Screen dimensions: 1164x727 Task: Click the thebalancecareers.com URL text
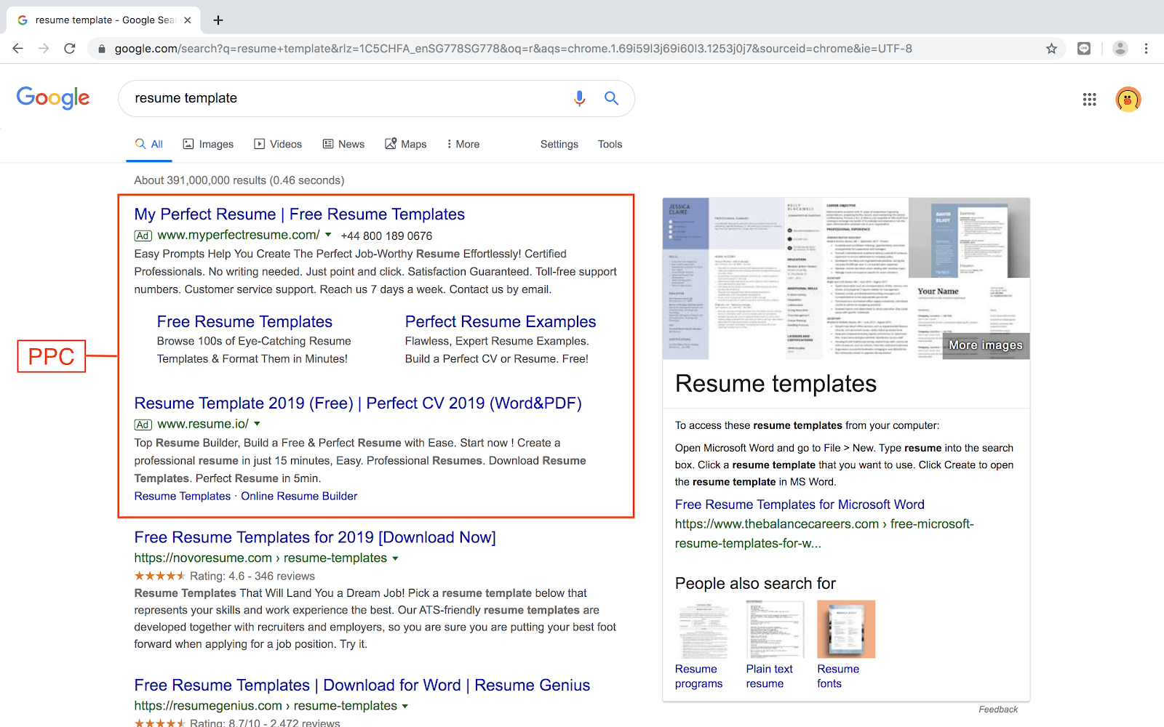(x=824, y=534)
